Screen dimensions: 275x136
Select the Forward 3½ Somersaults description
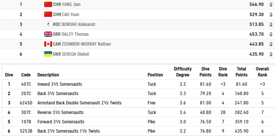(x=61, y=122)
